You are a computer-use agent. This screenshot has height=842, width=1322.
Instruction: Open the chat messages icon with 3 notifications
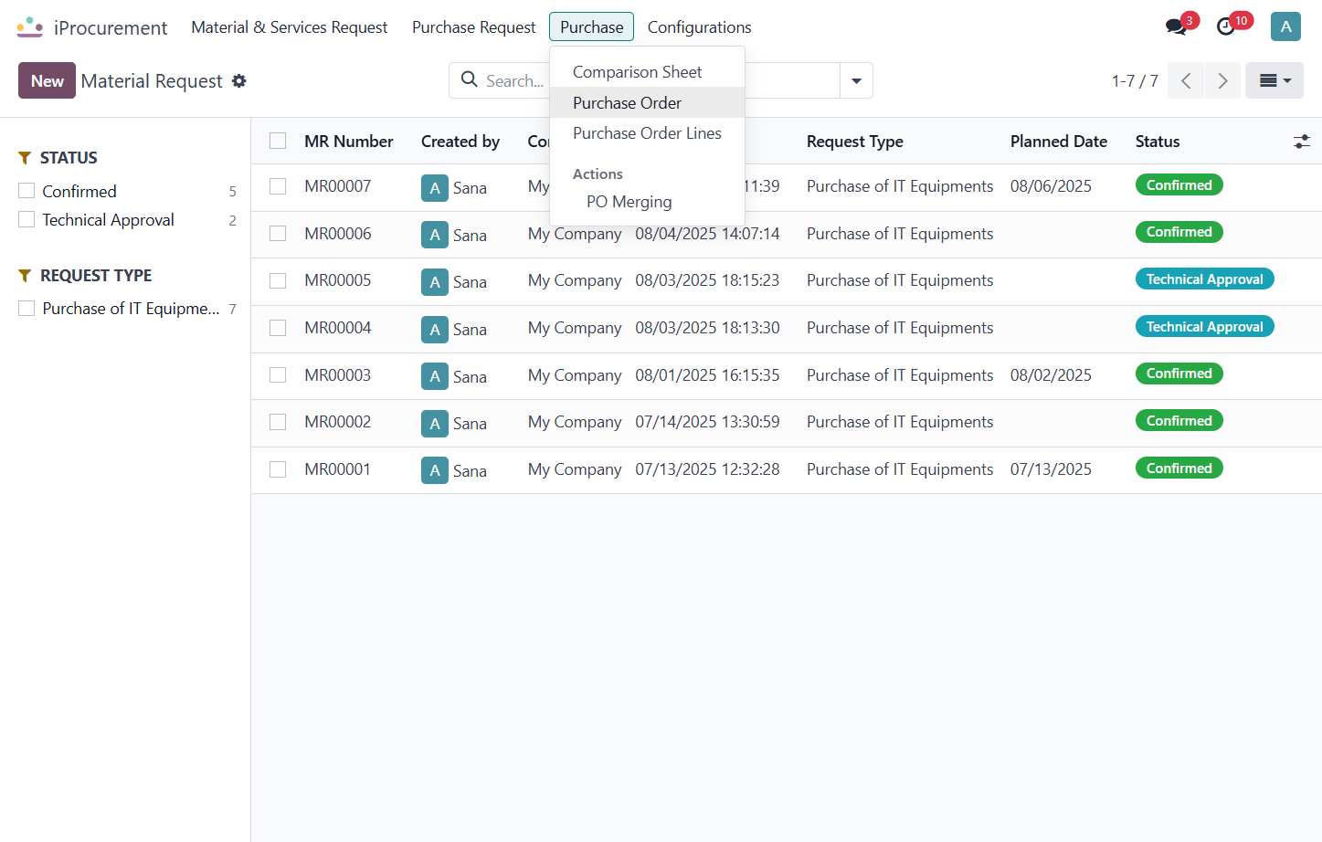coord(1177,26)
